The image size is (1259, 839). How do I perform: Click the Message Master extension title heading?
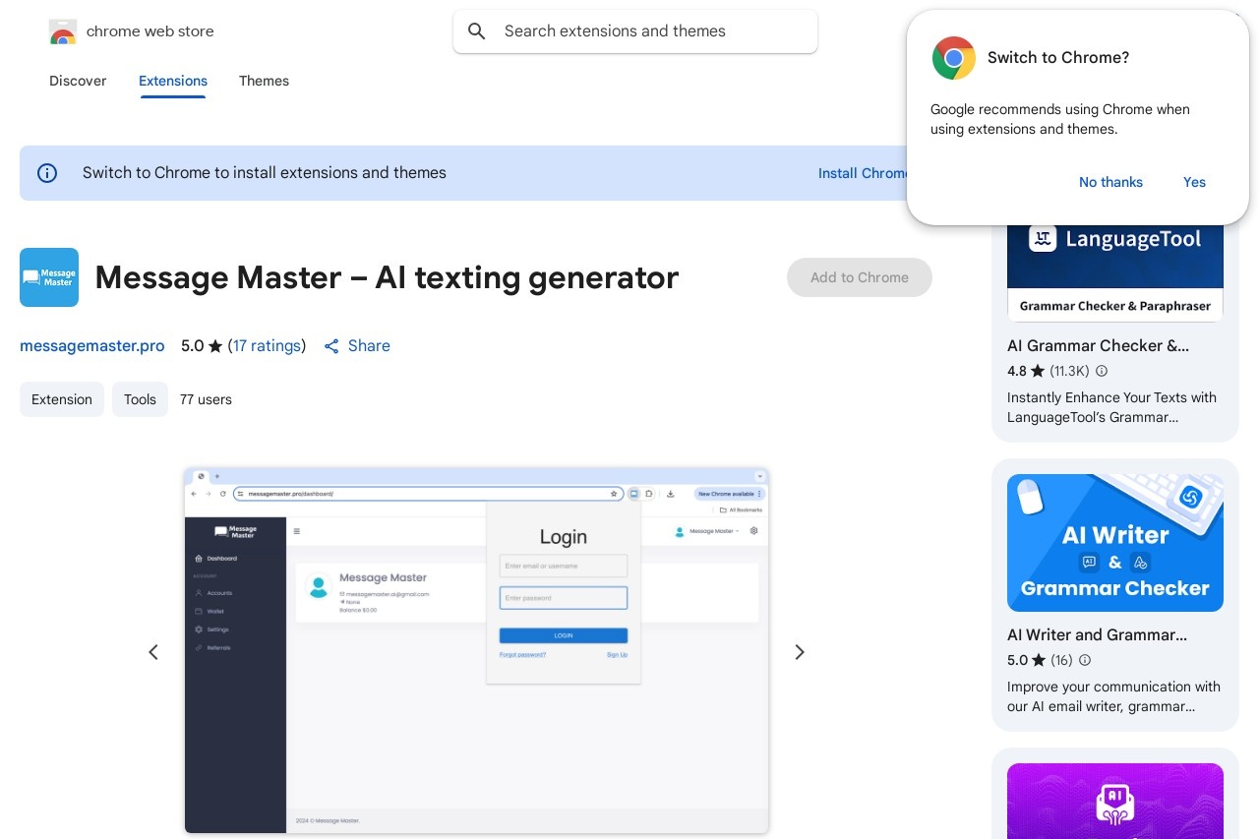tap(387, 277)
